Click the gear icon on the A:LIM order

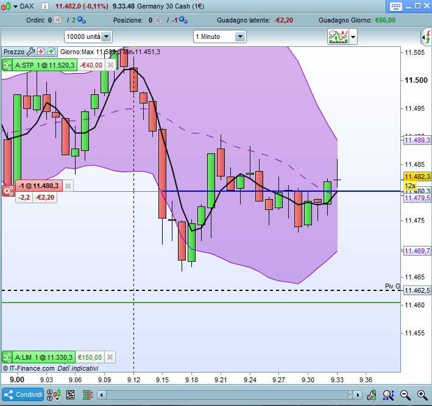click(7, 357)
